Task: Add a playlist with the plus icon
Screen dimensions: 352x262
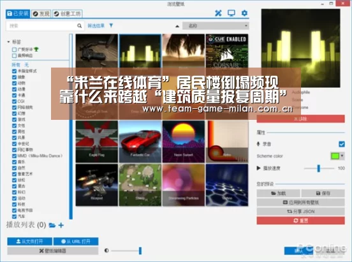Action: click(x=61, y=225)
